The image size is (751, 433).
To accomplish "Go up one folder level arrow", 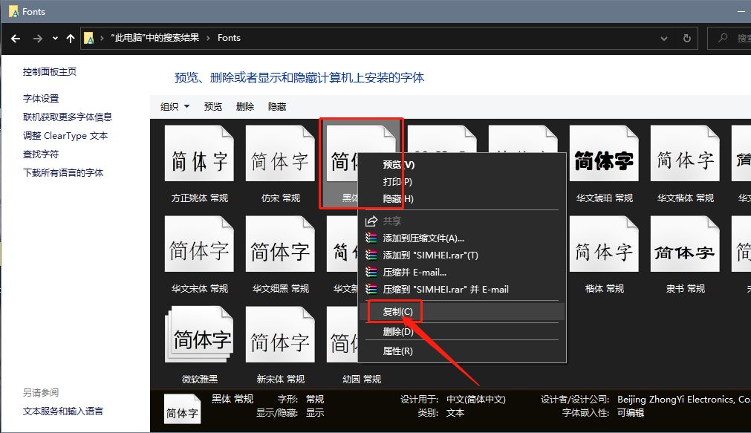I will point(71,39).
